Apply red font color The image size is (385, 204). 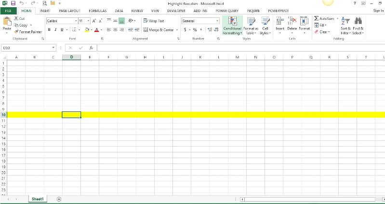[x=97, y=30]
